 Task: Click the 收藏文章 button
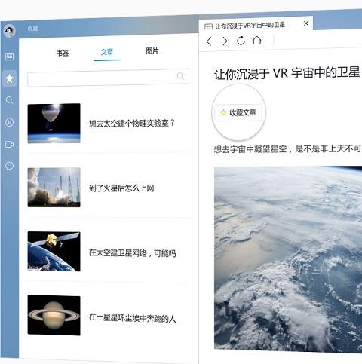point(238,112)
